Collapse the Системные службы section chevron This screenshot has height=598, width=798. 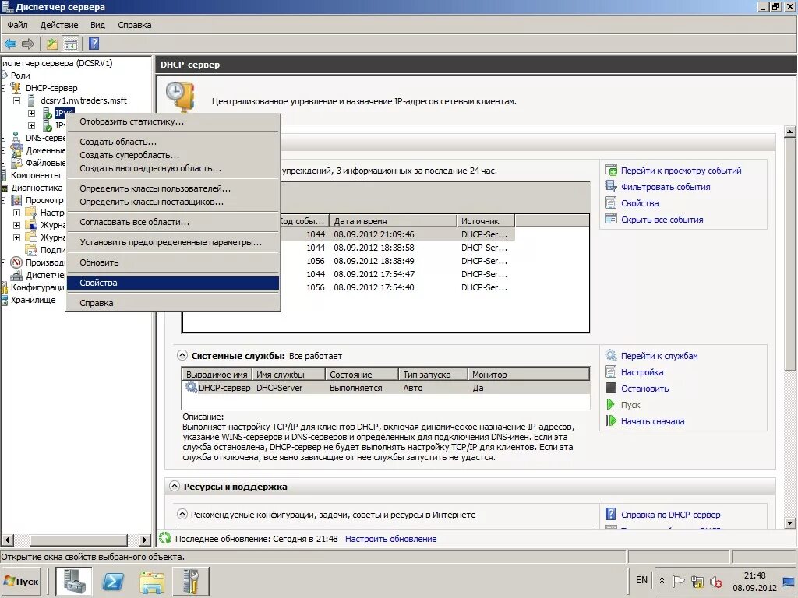[182, 355]
